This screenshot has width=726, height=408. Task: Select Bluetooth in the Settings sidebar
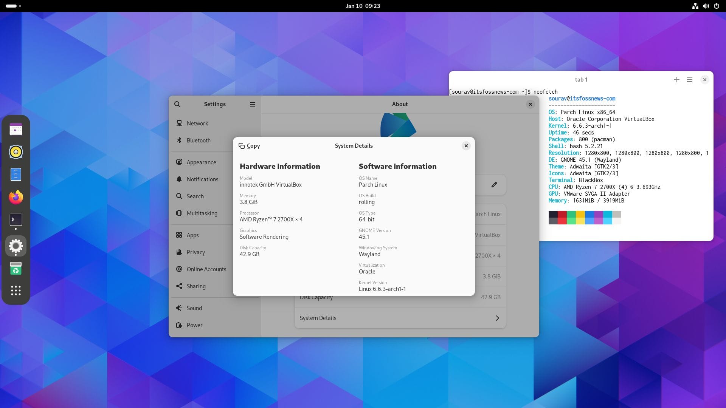(x=199, y=140)
